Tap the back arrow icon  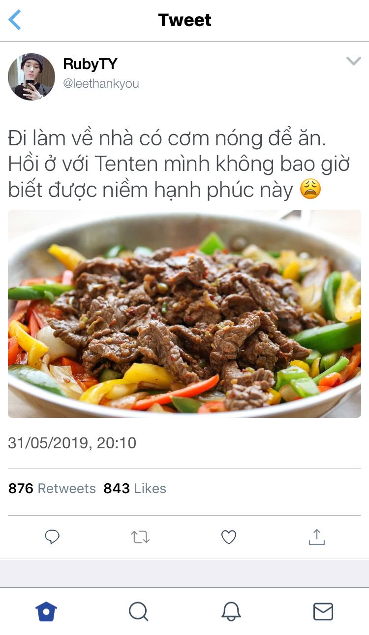click(15, 20)
